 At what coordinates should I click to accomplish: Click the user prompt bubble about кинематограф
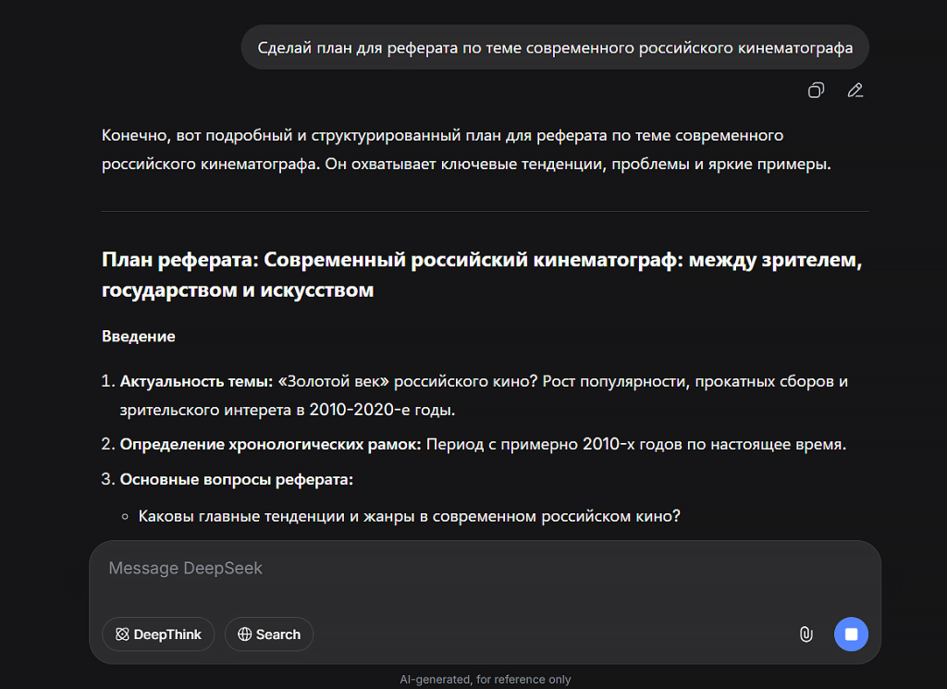[554, 47]
